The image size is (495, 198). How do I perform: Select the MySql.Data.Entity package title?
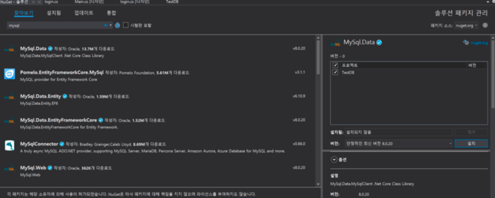coord(41,96)
